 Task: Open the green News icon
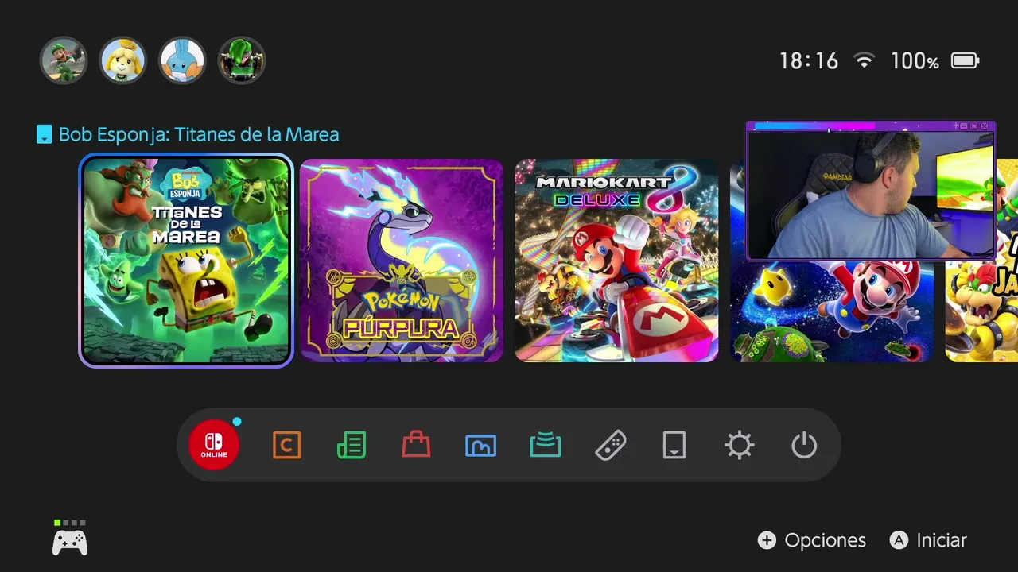point(352,445)
